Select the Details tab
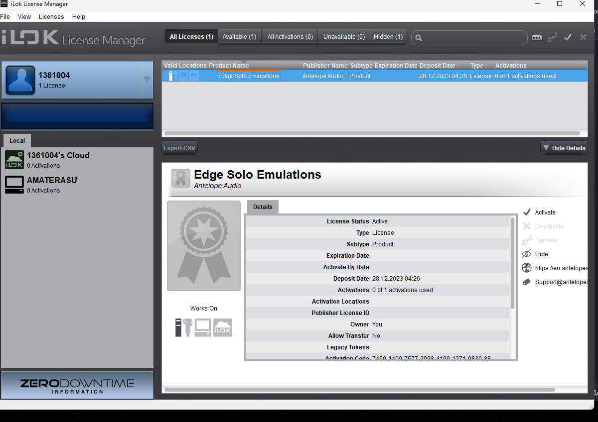Image resolution: width=598 pixels, height=422 pixels. pos(263,207)
